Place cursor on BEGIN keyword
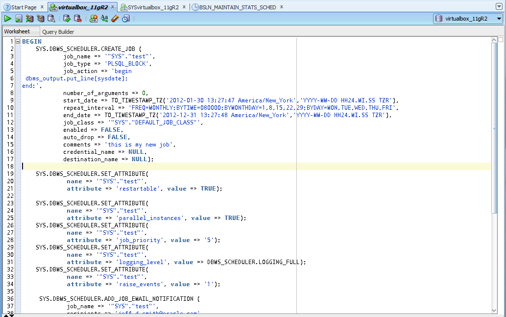This screenshot has width=506, height=317. tap(32, 41)
